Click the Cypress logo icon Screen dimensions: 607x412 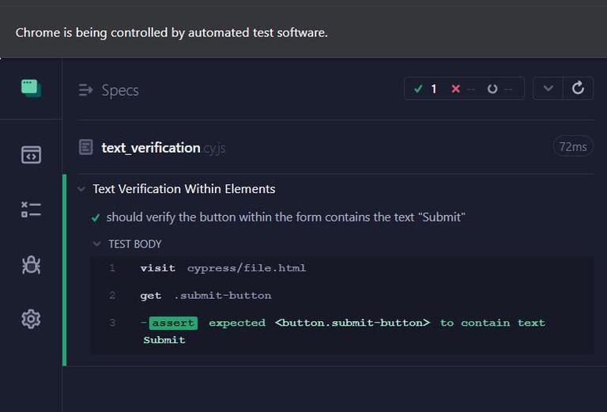[31, 88]
